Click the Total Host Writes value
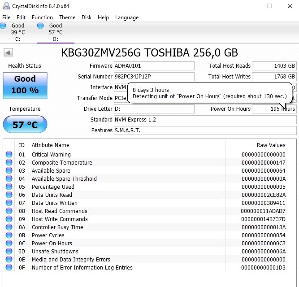299x287 pixels. click(274, 77)
